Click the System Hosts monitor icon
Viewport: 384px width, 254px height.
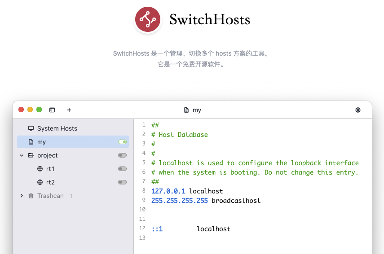coord(31,128)
